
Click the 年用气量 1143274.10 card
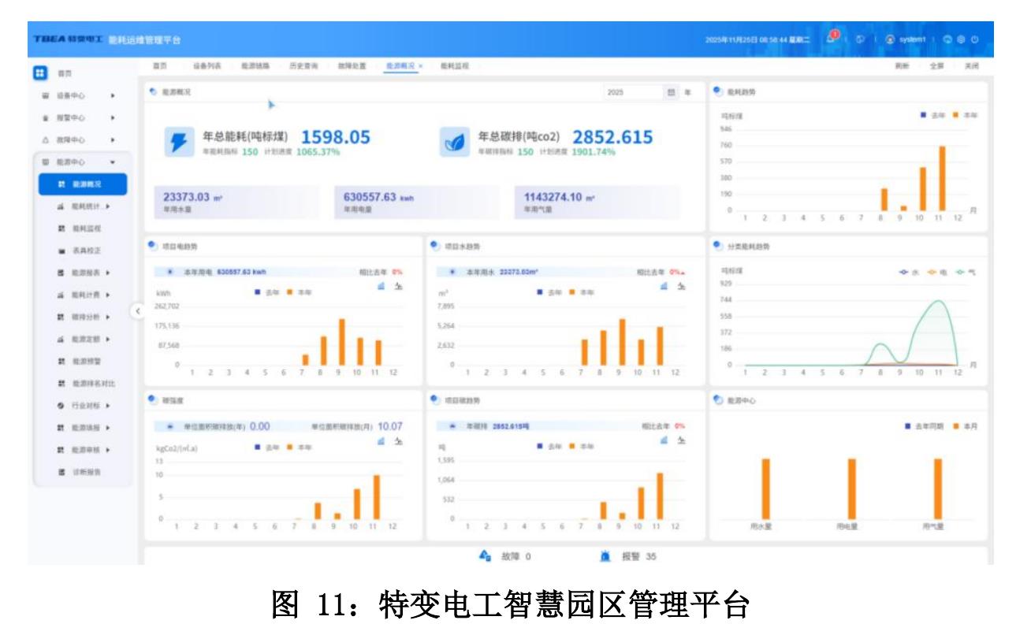coord(597,202)
